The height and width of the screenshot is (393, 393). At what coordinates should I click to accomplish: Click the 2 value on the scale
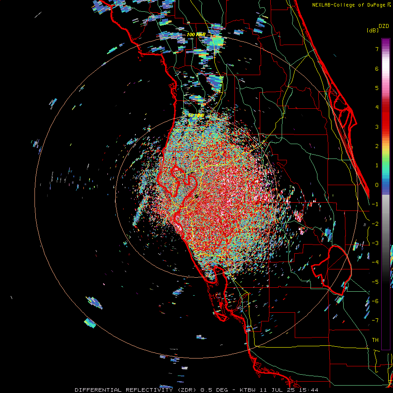[377, 146]
